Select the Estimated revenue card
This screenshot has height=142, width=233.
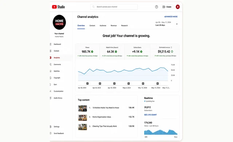click(x=165, y=52)
